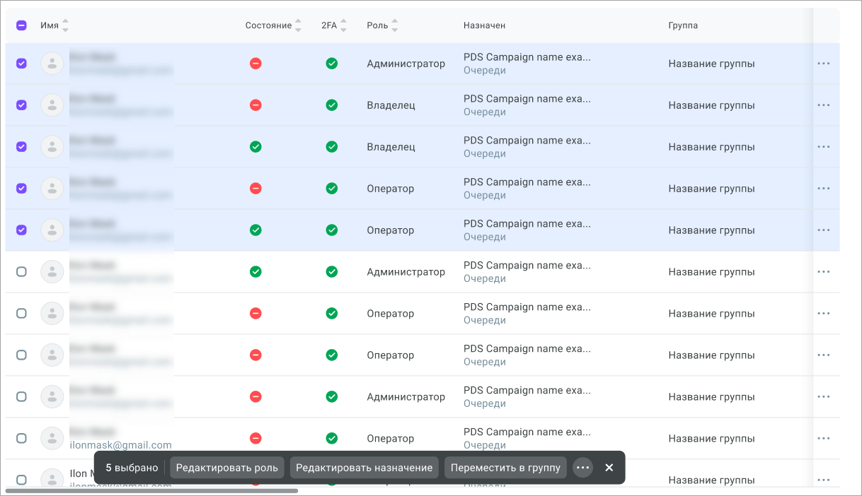
Task: Click more options ellipsis in selection toolbar
Action: (x=582, y=468)
